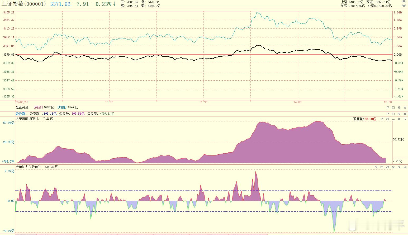Click the 额: 6485.0亿 turnover value
This screenshot has width=408, height=235.
[x=151, y=6]
